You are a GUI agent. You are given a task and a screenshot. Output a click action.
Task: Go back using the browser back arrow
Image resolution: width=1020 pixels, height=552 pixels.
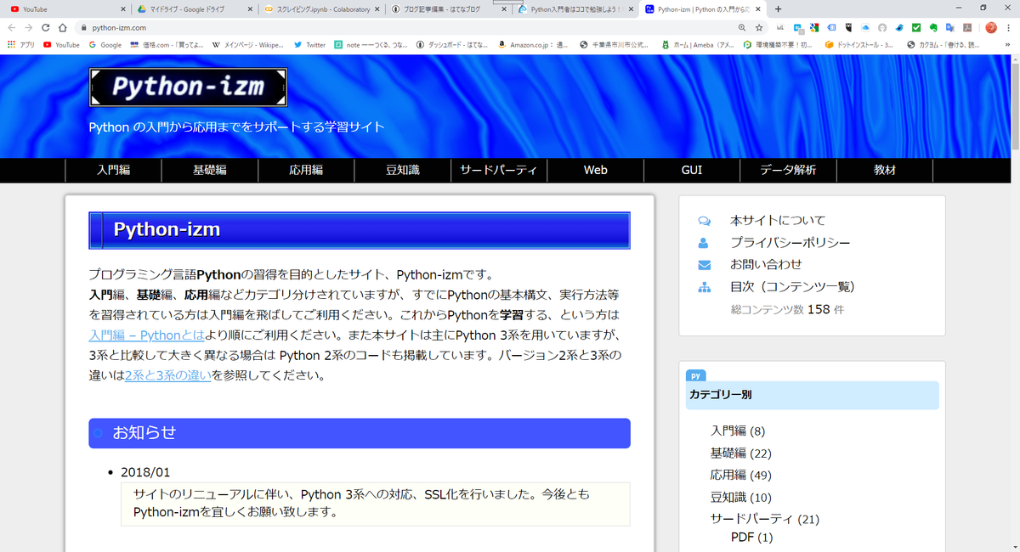tap(12, 27)
